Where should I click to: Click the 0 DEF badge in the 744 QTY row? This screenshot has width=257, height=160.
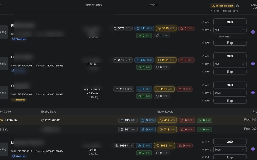coord(187,130)
